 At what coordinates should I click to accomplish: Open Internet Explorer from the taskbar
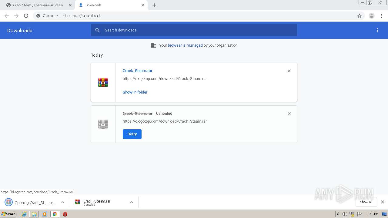[x=24, y=214]
